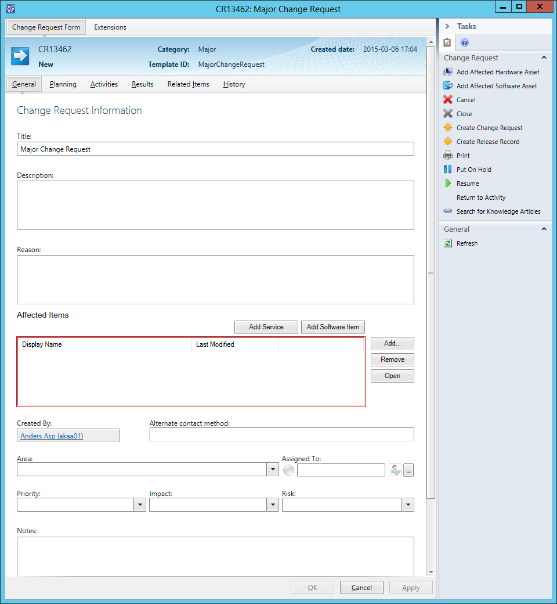The image size is (557, 604).
Task: Click the form scrollbar down arrow
Action: (431, 572)
